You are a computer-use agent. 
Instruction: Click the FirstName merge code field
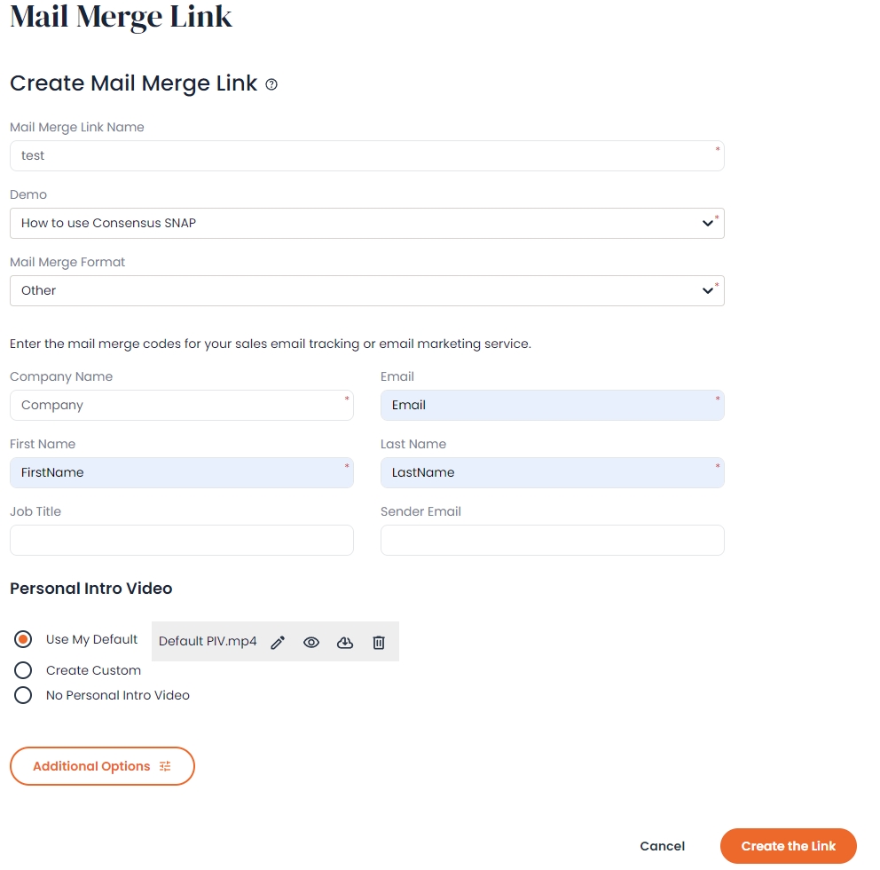pyautogui.click(x=181, y=472)
